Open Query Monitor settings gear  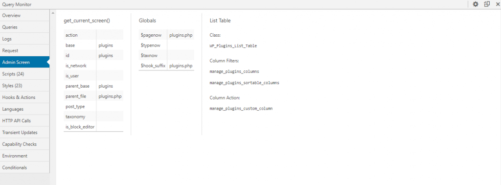click(476, 4)
